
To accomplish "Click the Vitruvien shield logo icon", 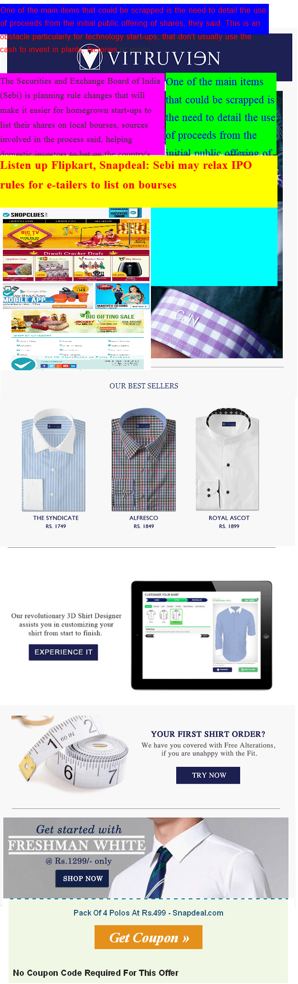I will pyautogui.click(x=89, y=57).
